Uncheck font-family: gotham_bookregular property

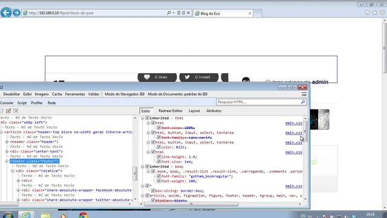(x=158, y=176)
